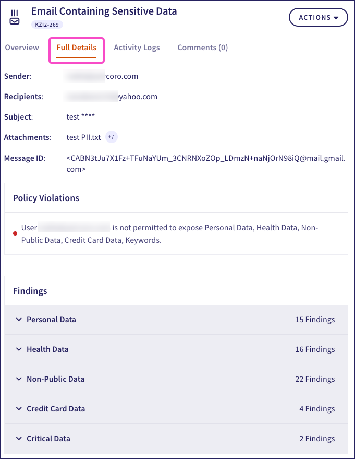This screenshot has width=355, height=459.
Task: Click the red policy violation bullet
Action: 15,233
